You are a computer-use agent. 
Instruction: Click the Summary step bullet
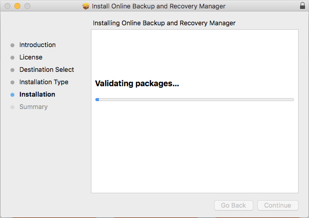pyautogui.click(x=12, y=107)
